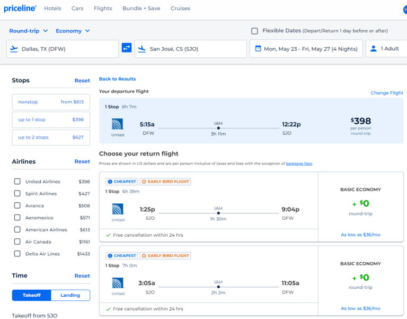Click the swap origin and destination icon
This screenshot has width=407, height=319.
pyautogui.click(x=127, y=48)
